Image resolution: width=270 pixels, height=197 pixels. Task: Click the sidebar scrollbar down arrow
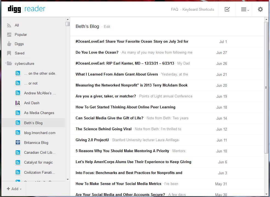(x=68, y=179)
